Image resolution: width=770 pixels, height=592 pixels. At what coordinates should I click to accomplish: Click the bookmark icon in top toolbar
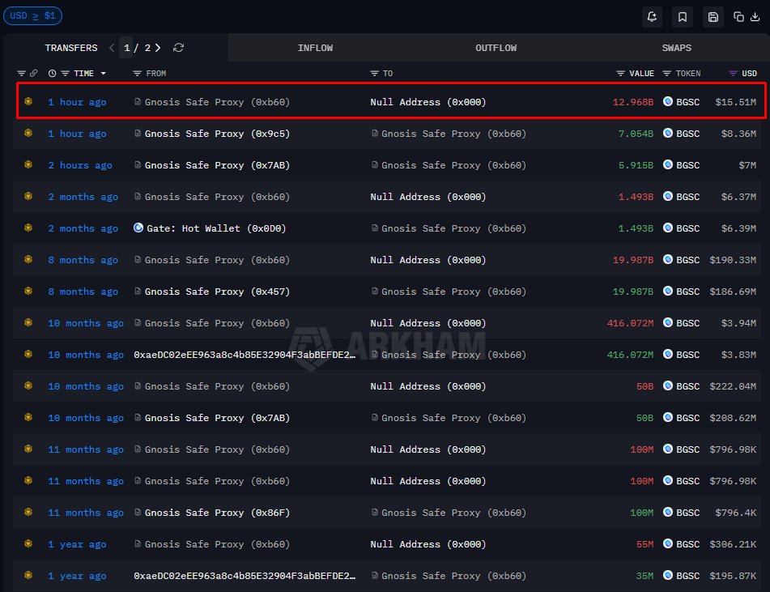(683, 16)
